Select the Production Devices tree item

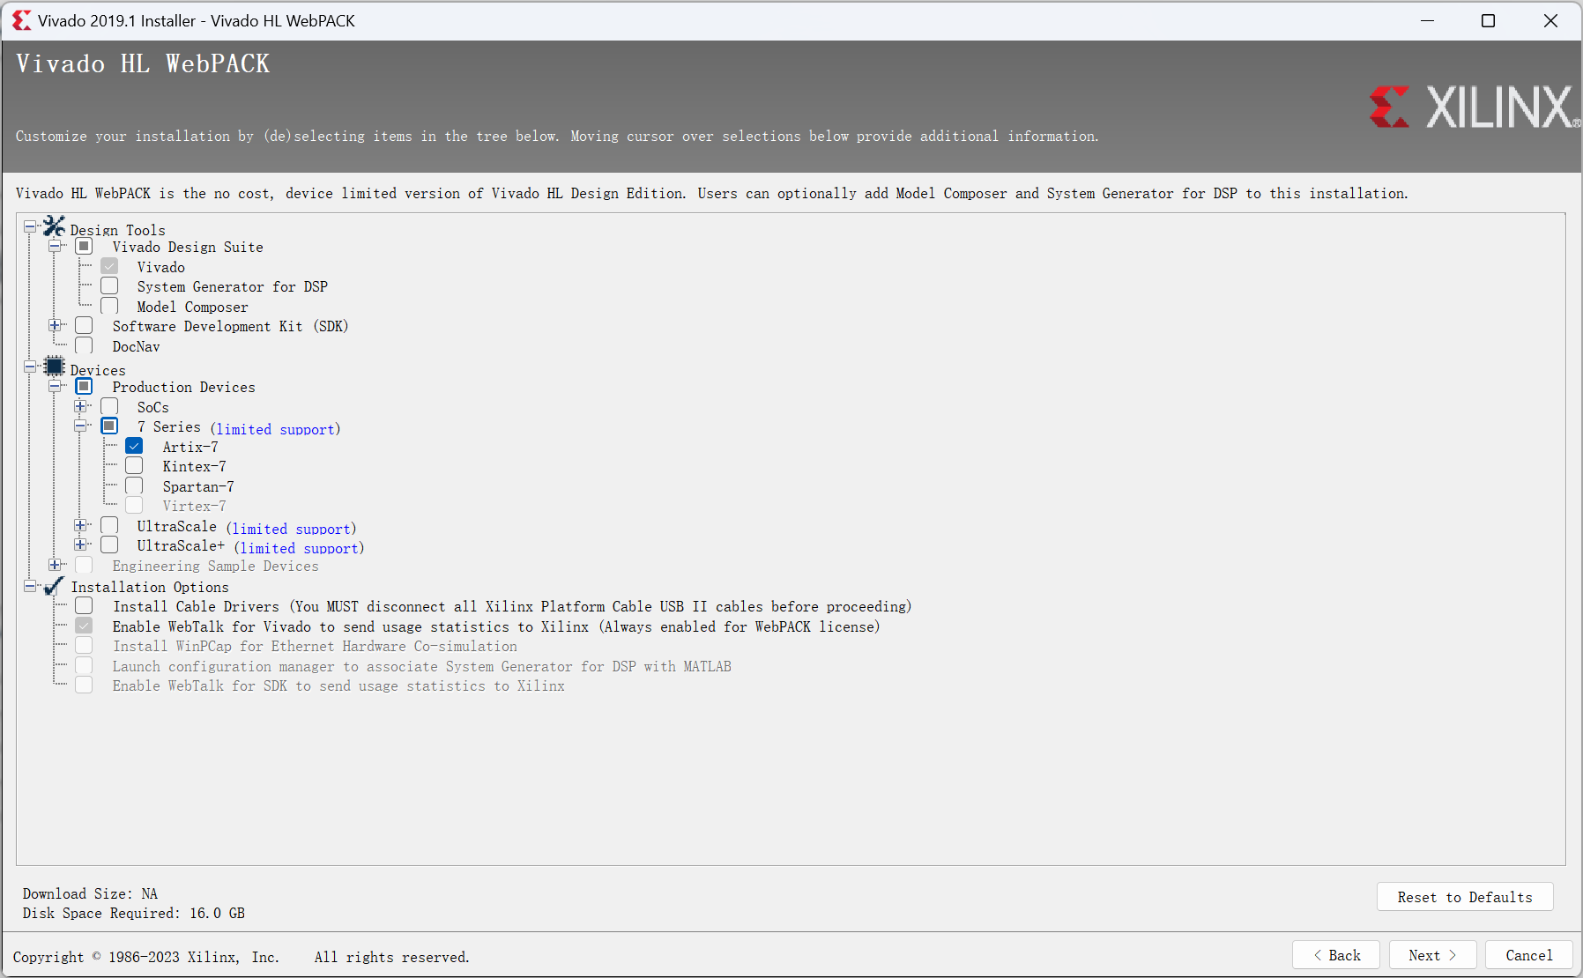tap(183, 388)
